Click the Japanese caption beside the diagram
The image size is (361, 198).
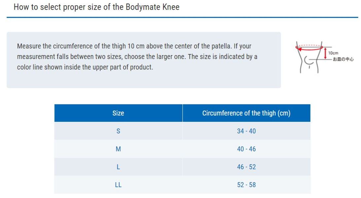343,59
